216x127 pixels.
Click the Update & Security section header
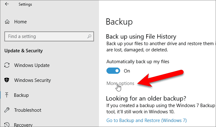pos(24,51)
